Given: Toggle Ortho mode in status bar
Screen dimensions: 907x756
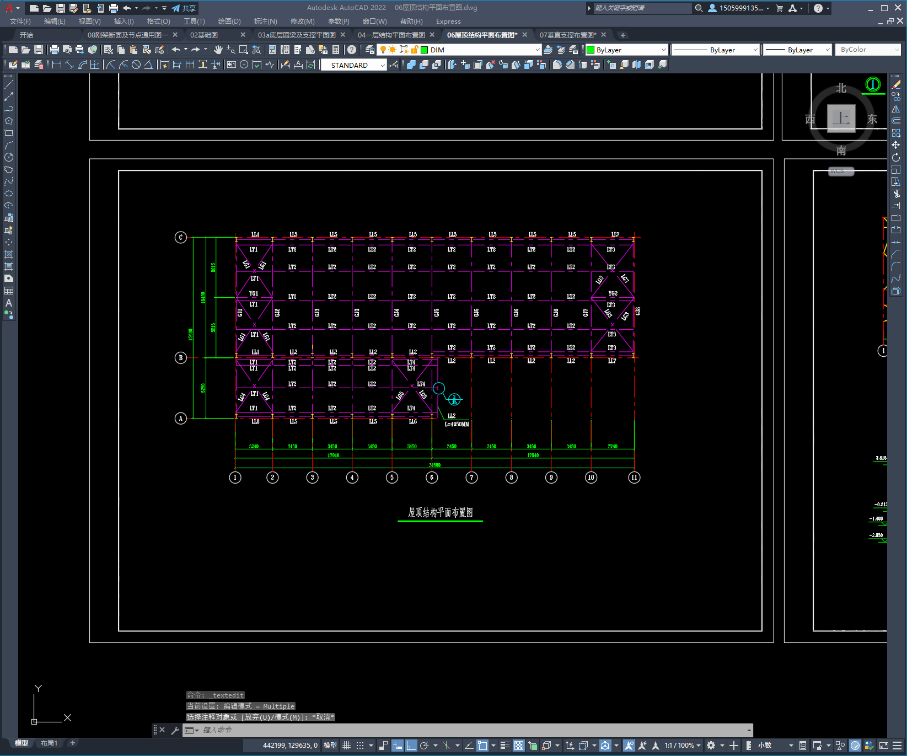Looking at the screenshot, I should [x=411, y=746].
